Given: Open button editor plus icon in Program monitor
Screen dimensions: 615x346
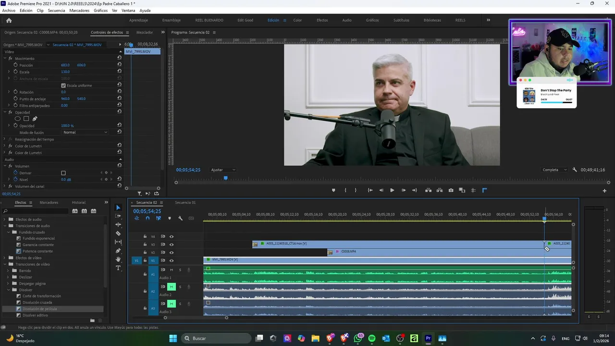Looking at the screenshot, I should (604, 191).
